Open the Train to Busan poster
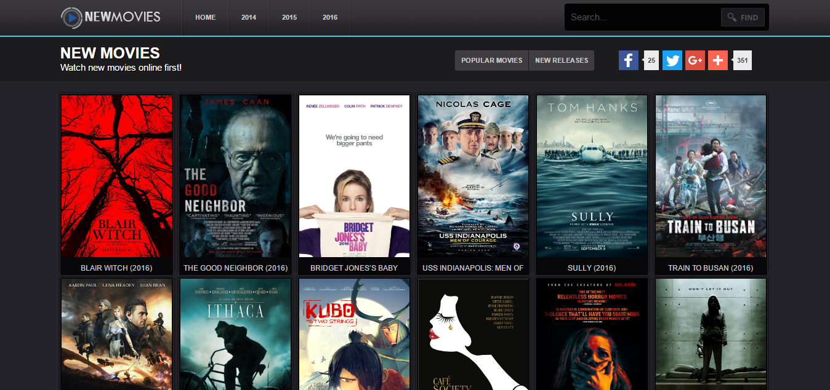The height and width of the screenshot is (390, 830). [x=711, y=176]
